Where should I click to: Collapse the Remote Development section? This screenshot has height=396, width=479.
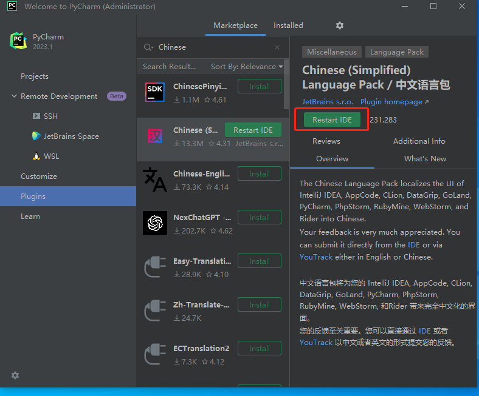(x=14, y=96)
